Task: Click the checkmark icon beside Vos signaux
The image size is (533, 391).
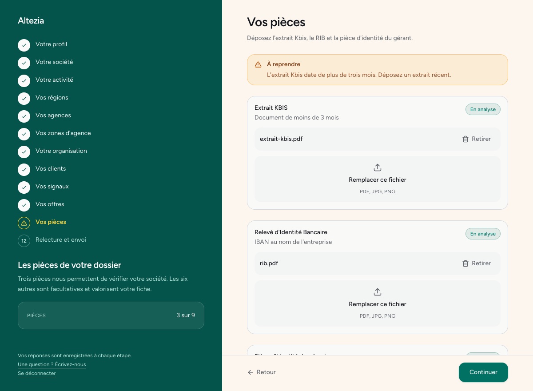Action: click(24, 188)
